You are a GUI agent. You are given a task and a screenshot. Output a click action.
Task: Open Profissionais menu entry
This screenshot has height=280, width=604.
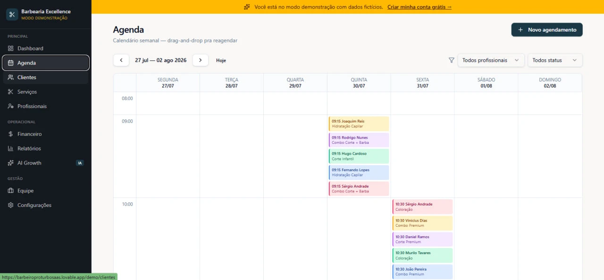coord(46,106)
